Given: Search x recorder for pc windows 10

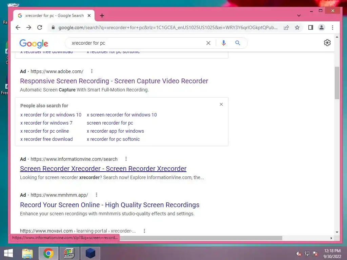Looking at the screenshot, I should click(51, 115).
